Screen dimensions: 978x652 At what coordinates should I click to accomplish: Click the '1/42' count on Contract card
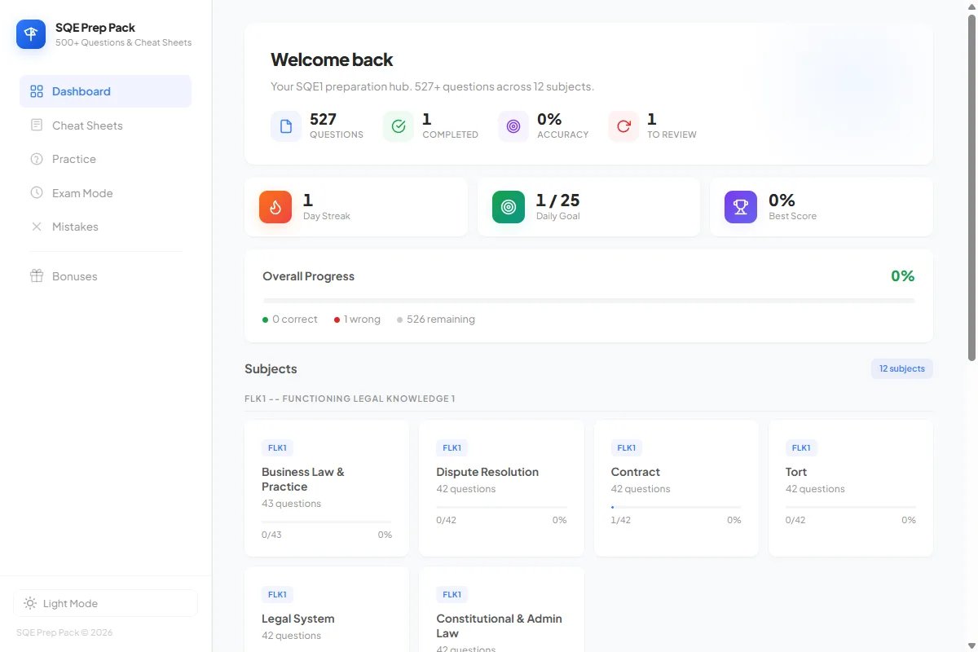621,520
